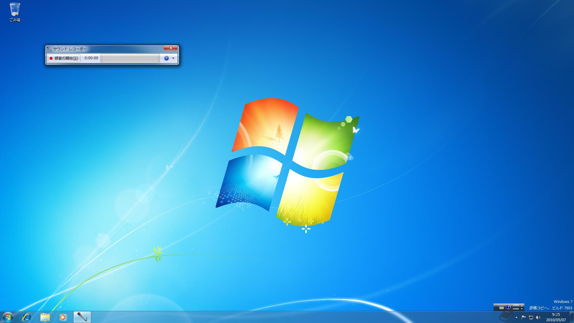The height and width of the screenshot is (323, 574).
Task: Open Action Center flag icon
Action: coord(523,317)
